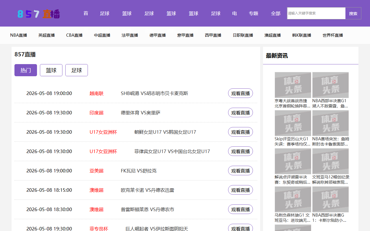Watch live for 欧克莱卡诺 VS丹德农迅雷

click(x=240, y=190)
